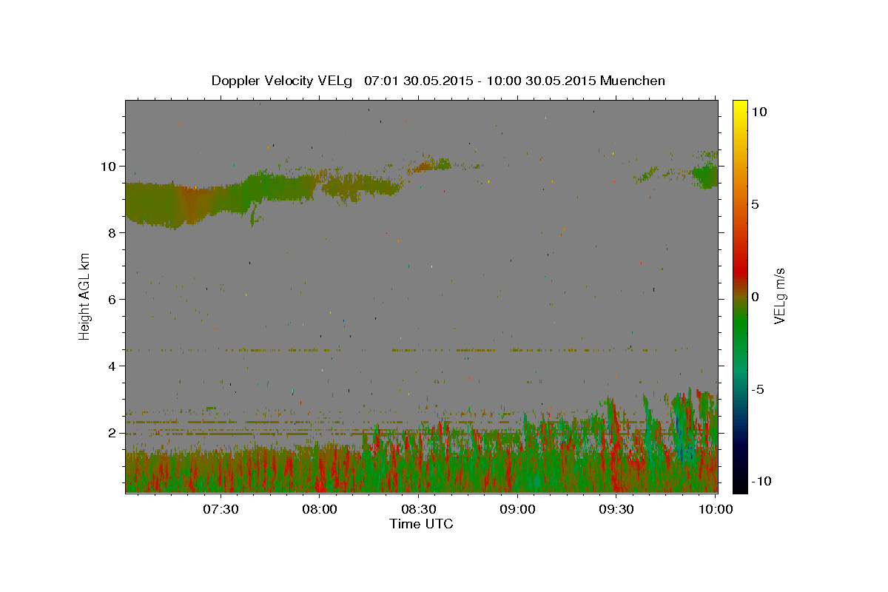This screenshot has width=888, height=592.
Task: Click the colorbar label '0'
Action: (x=756, y=297)
